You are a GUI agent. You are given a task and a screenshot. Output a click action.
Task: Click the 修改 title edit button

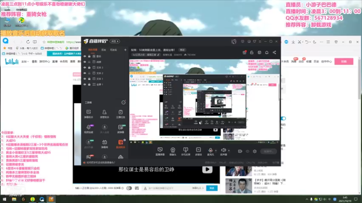tap(182, 50)
